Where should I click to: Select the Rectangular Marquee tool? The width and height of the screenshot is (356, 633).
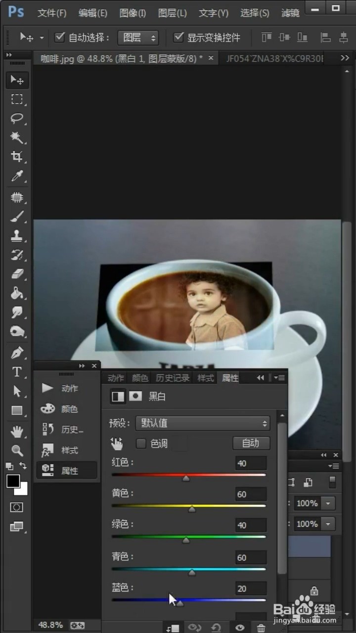point(17,99)
